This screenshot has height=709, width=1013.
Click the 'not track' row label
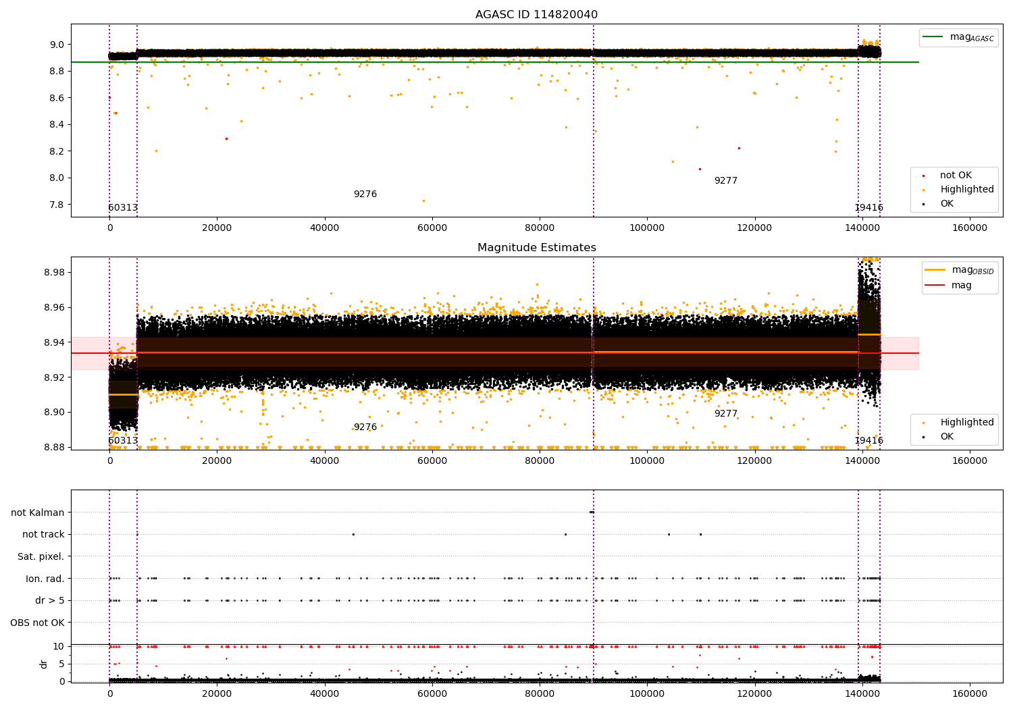pyautogui.click(x=43, y=535)
